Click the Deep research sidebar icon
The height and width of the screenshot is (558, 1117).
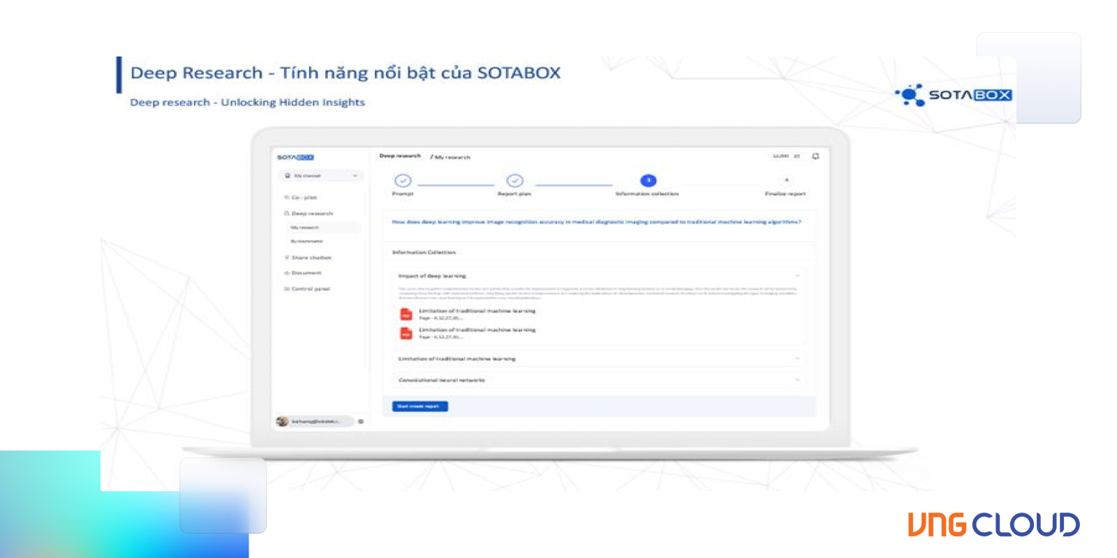click(x=286, y=213)
